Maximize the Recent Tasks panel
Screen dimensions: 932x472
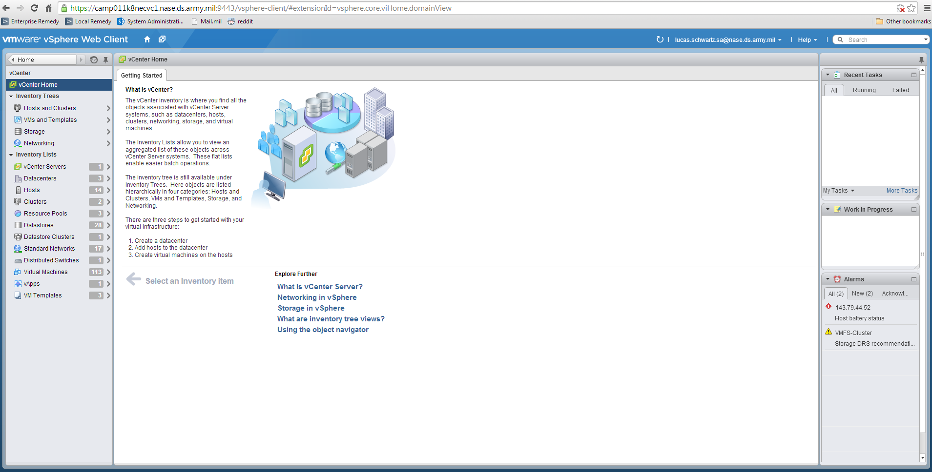(x=913, y=75)
